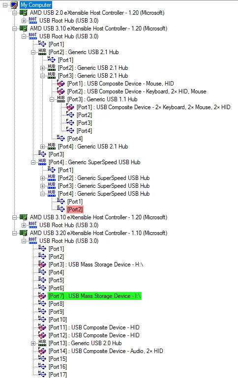Image resolution: width=238 pixels, height=384 pixels.
Task: Click the ROOT icon under AMD USB 3.20 controller
Action: pyautogui.click(x=33, y=241)
